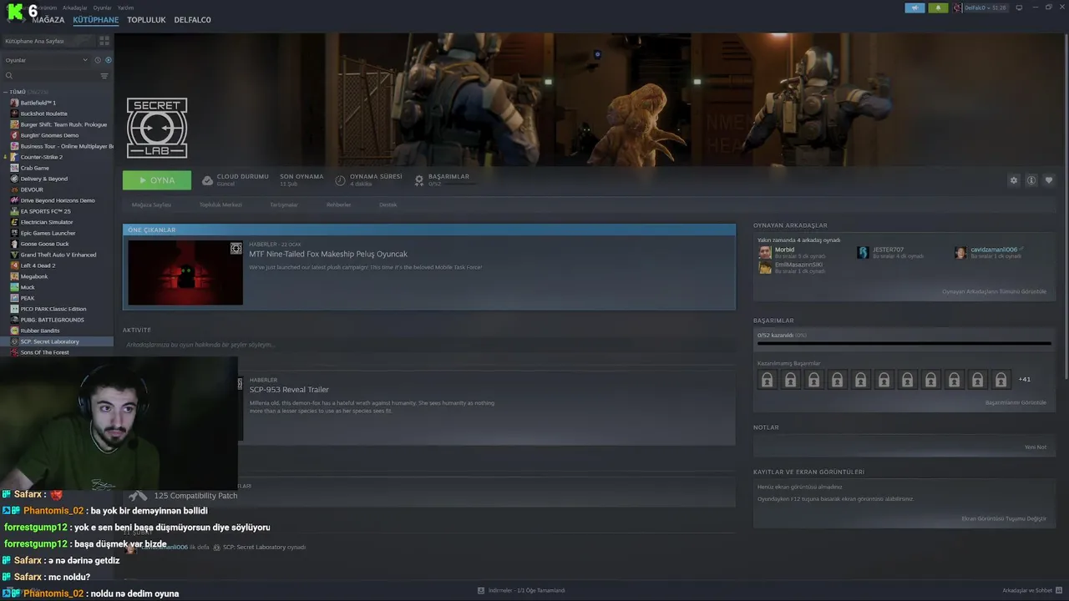This screenshot has height=601, width=1069.
Task: Open the Rehberler tab
Action: click(338, 205)
